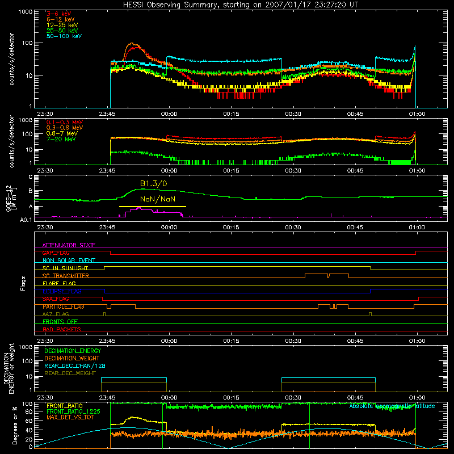Click the Degrees or % axis label

coord(15,426)
